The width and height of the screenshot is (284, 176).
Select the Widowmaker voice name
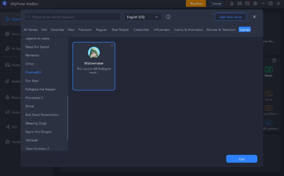point(94,63)
